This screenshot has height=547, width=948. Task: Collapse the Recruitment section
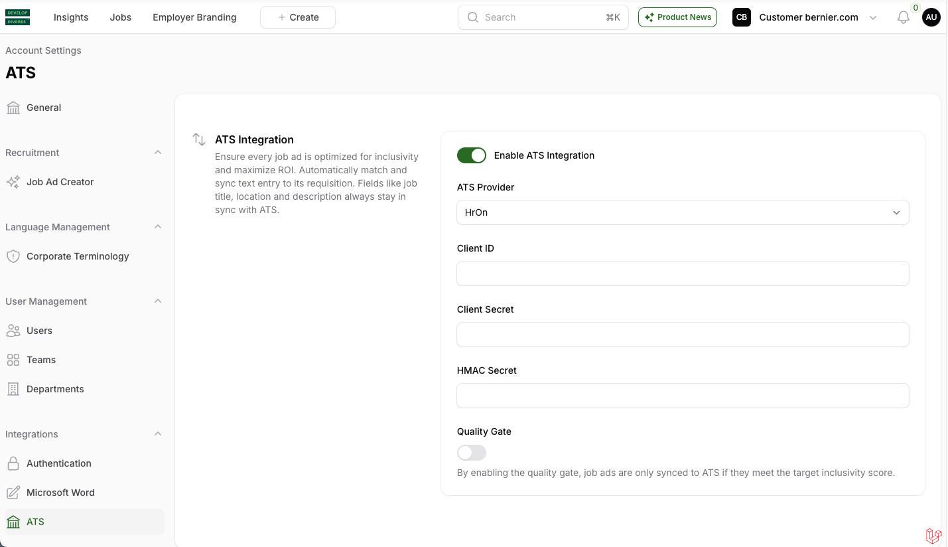[157, 153]
